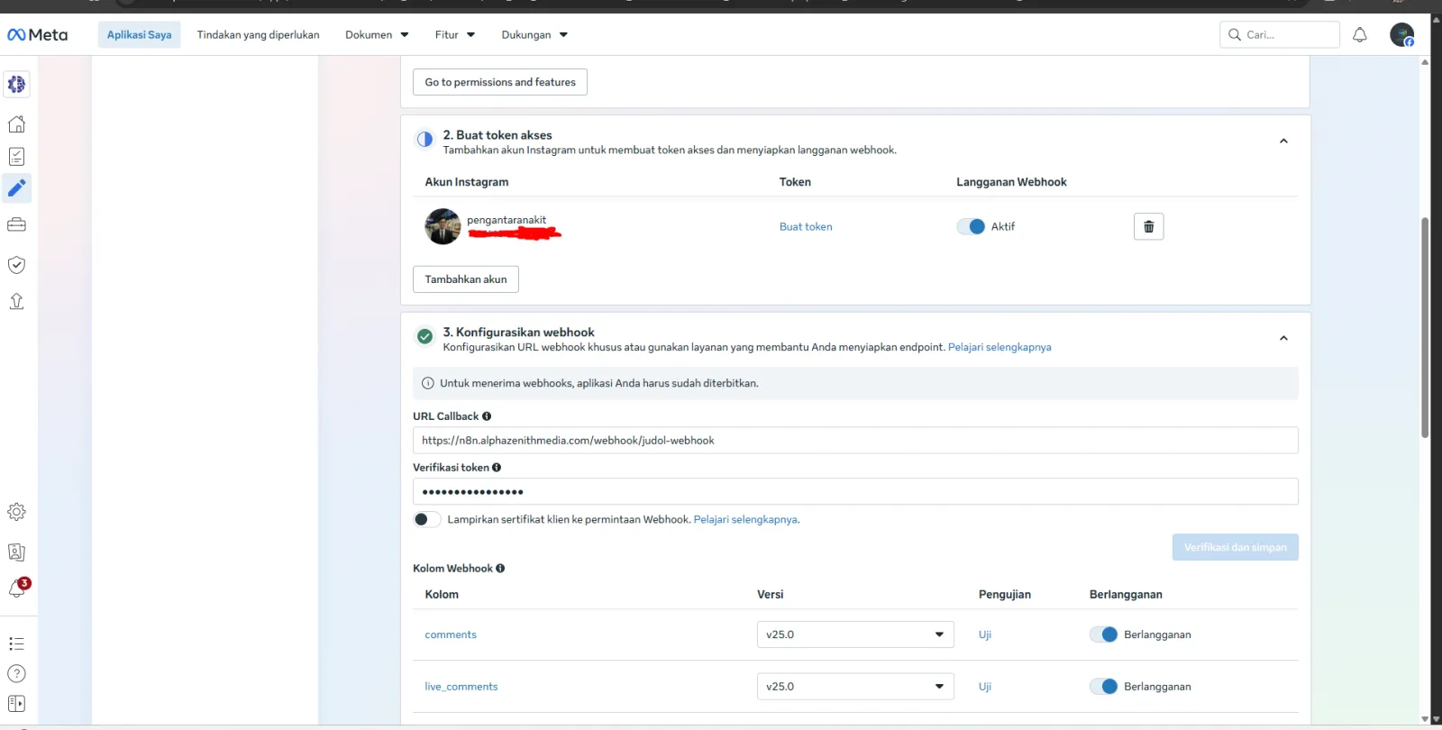The image size is (1442, 730).
Task: Open the live_comments field link
Action: point(461,687)
